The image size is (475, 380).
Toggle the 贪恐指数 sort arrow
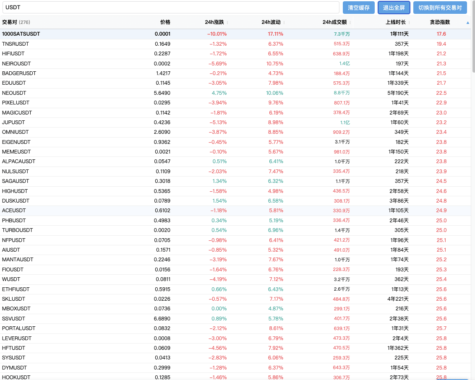pyautogui.click(x=468, y=23)
